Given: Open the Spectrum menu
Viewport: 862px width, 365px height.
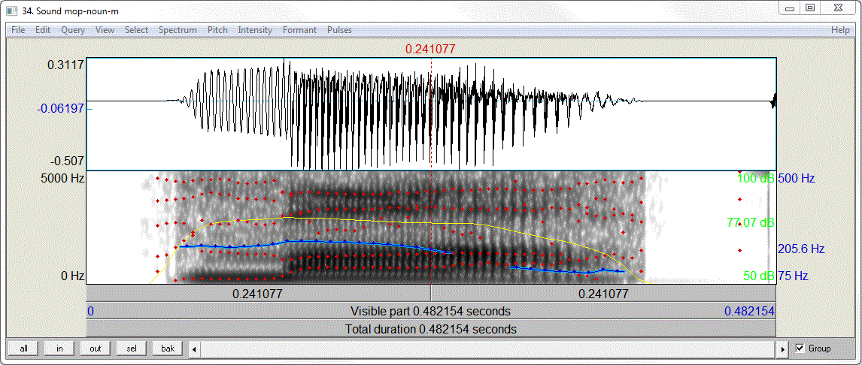Looking at the screenshot, I should [x=178, y=30].
